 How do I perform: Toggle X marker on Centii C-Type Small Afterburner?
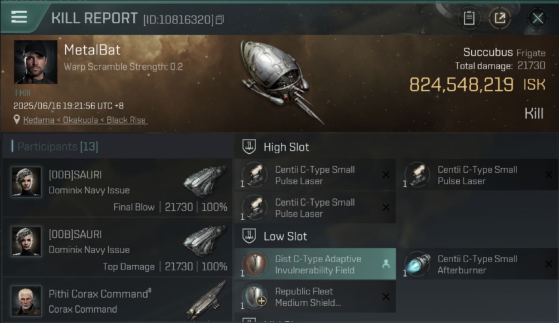(549, 264)
